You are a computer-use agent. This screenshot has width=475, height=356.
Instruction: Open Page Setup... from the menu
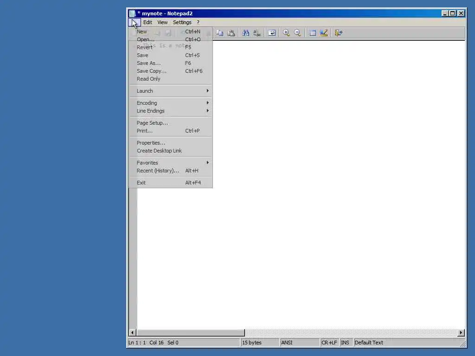[171, 123]
